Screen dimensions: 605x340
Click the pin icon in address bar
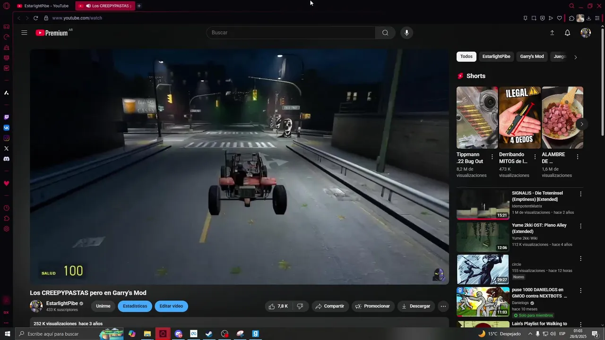point(525,18)
